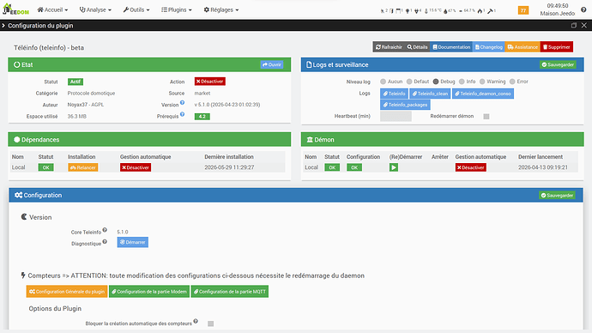
Task: Click Rafraîchir button
Action: 389,47
